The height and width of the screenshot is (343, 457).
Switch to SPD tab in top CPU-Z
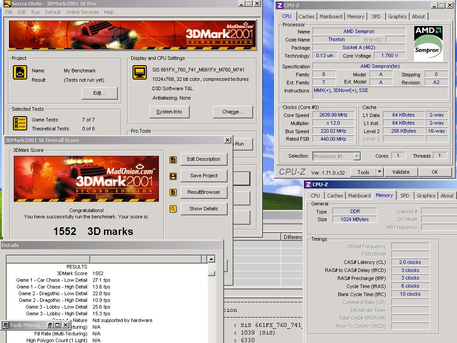pos(376,17)
